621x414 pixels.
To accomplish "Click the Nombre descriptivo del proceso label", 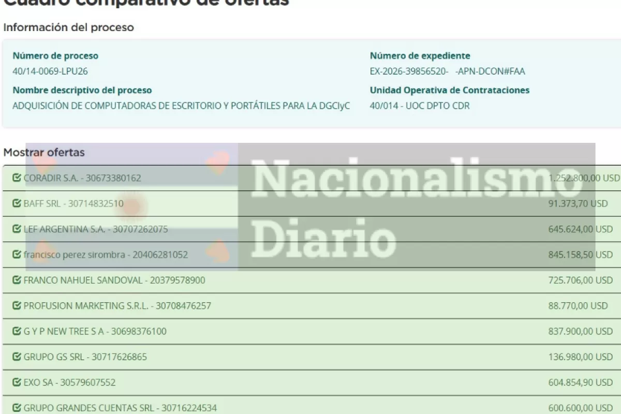I will coord(82,90).
